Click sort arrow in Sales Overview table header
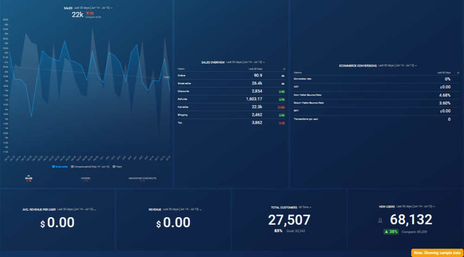 (x=284, y=69)
